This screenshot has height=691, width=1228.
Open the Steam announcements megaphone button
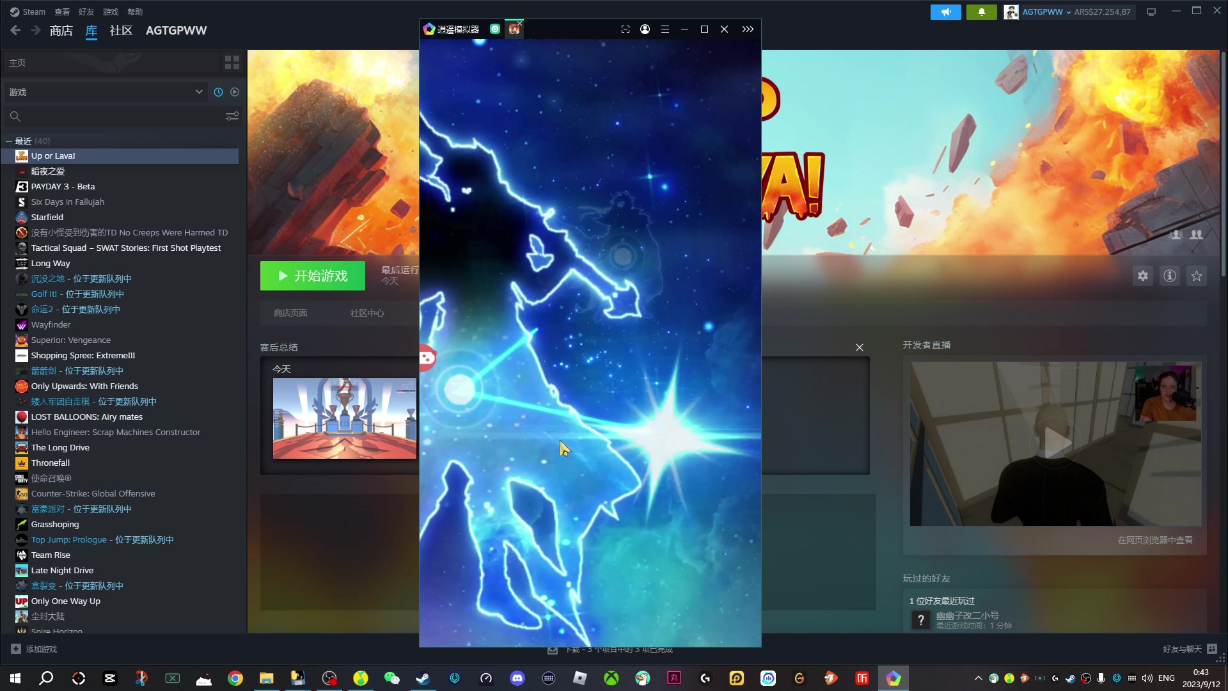point(945,12)
